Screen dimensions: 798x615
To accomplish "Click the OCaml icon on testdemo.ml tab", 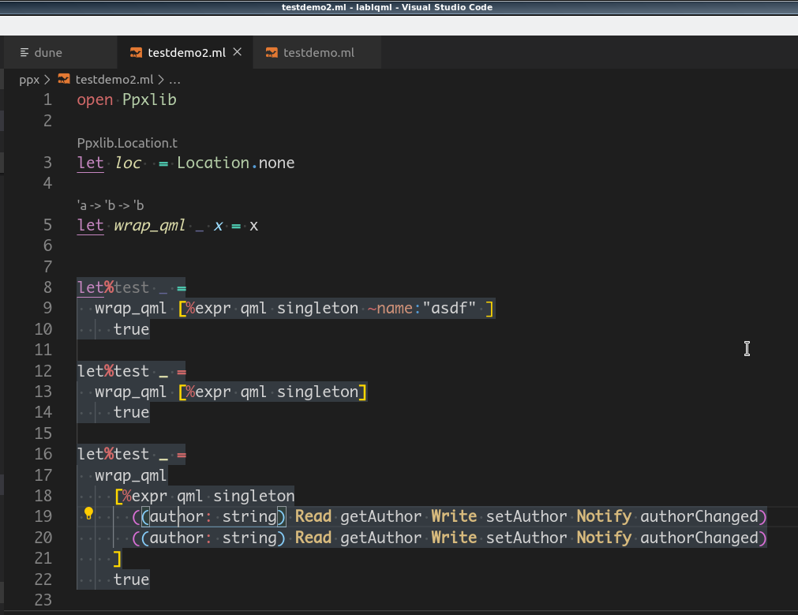I will 272,52.
